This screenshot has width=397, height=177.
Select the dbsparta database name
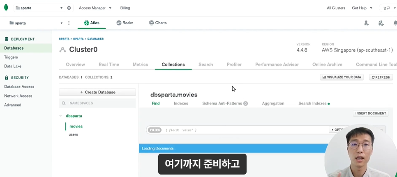click(x=74, y=116)
